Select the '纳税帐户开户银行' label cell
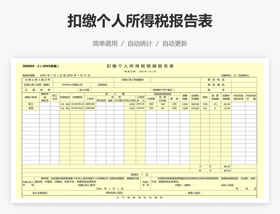The width and height of the screenshot is (280, 214). (162, 90)
